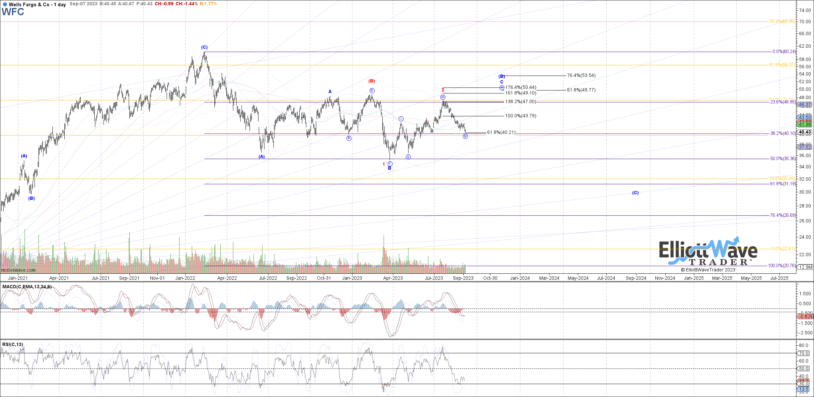Click the 74.00 price axis label

pyautogui.click(x=805, y=10)
